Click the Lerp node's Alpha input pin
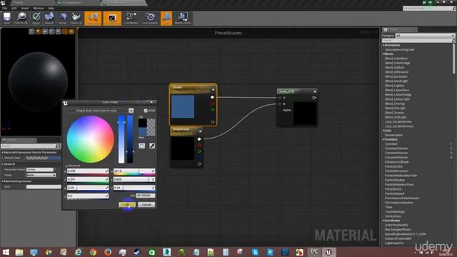 [x=281, y=110]
